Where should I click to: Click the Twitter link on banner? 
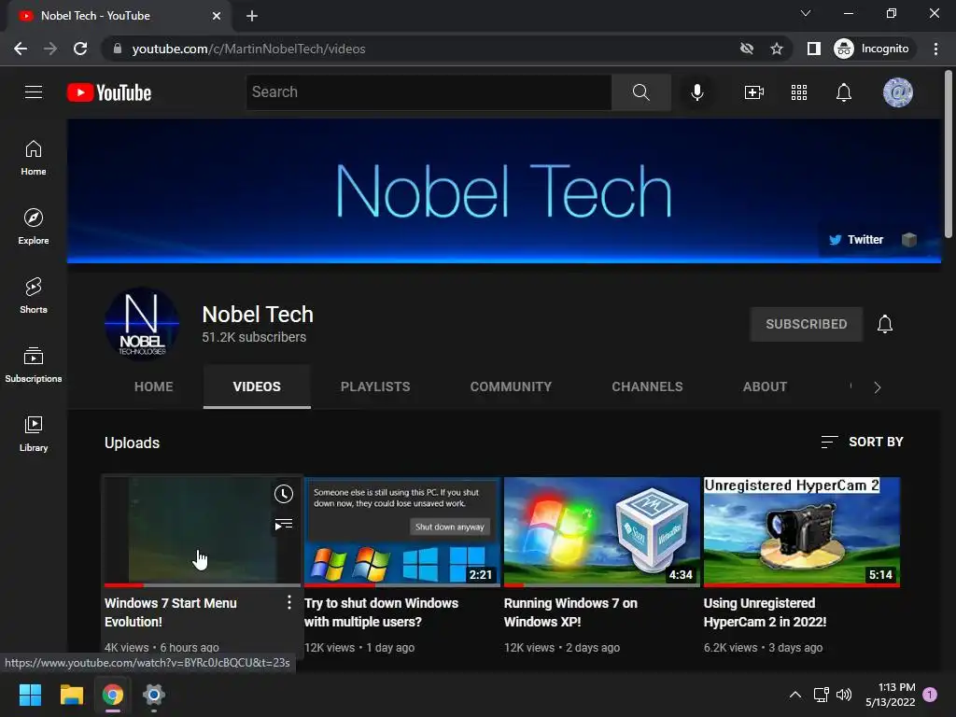click(x=856, y=240)
